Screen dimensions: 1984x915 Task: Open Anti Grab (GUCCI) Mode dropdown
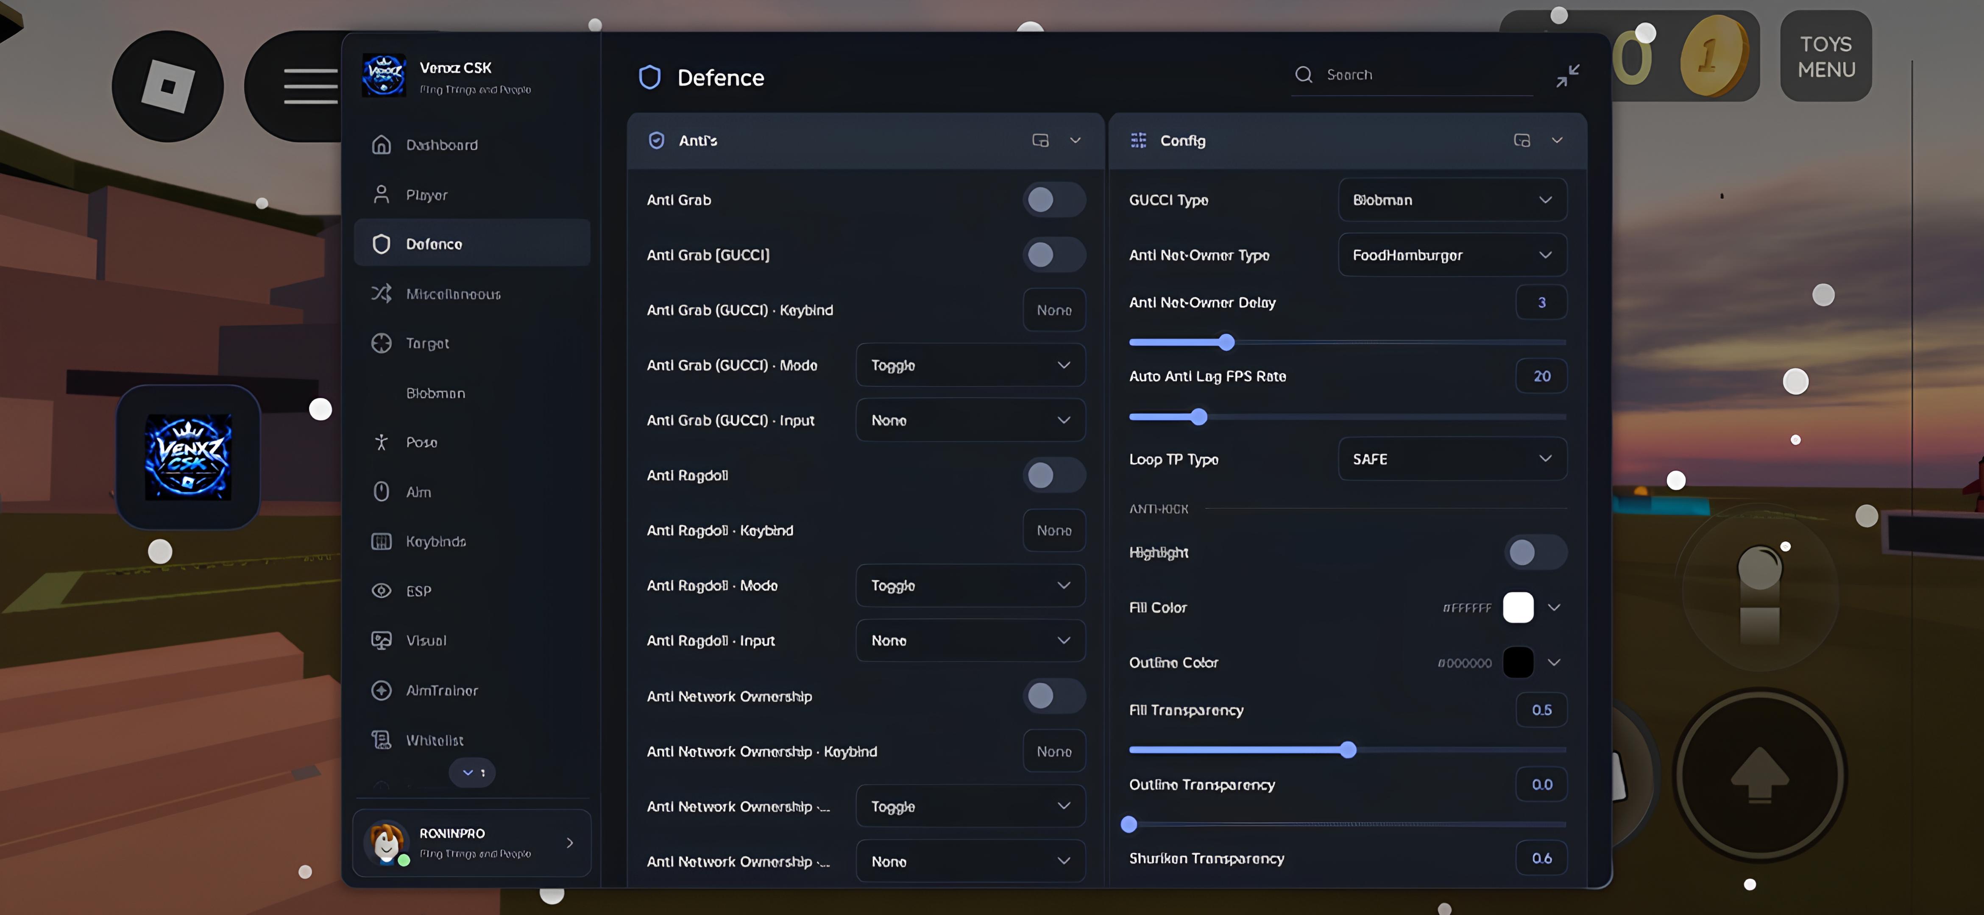pos(970,365)
